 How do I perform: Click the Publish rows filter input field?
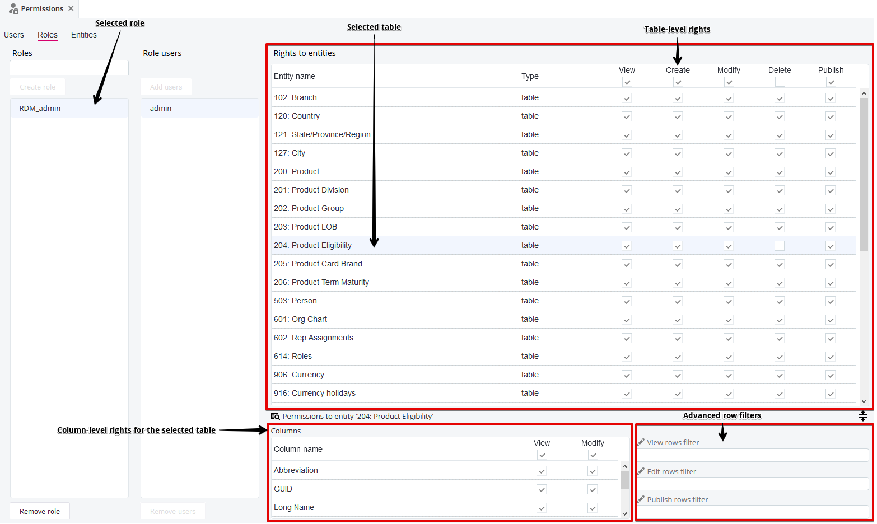pyautogui.click(x=753, y=511)
